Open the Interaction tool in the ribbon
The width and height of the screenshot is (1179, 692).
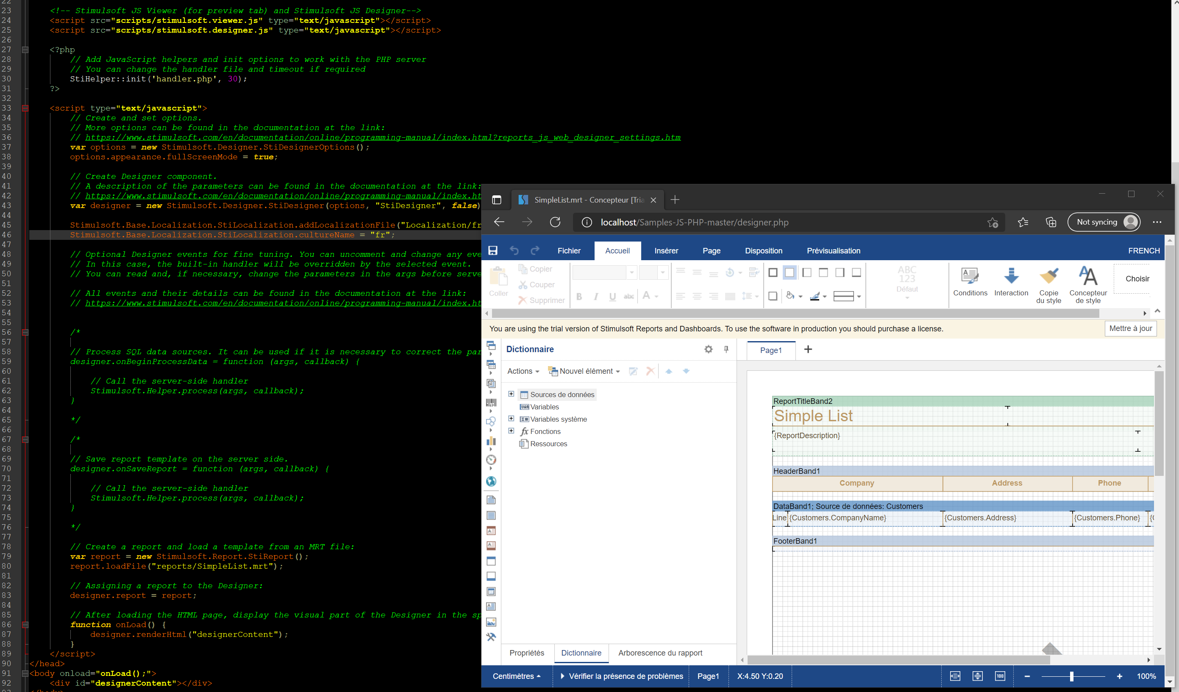pyautogui.click(x=1011, y=282)
